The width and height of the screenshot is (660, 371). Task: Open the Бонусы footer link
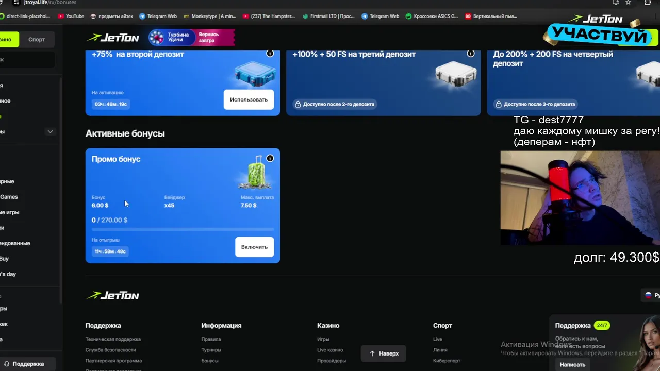[x=210, y=361]
